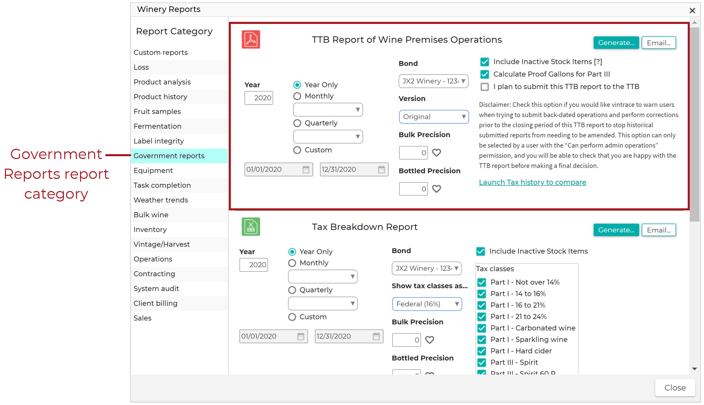Viewport: 704px width, 405px height.
Task: Click scrollbar up arrow of reports list
Action: [694, 23]
